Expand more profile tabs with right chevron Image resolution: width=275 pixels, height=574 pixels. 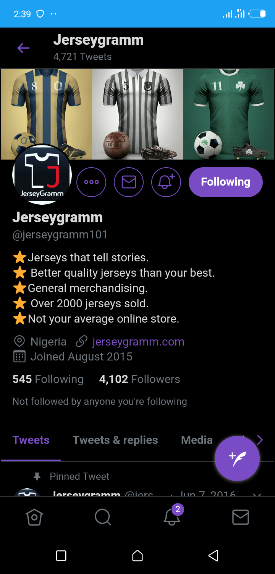[x=260, y=440]
